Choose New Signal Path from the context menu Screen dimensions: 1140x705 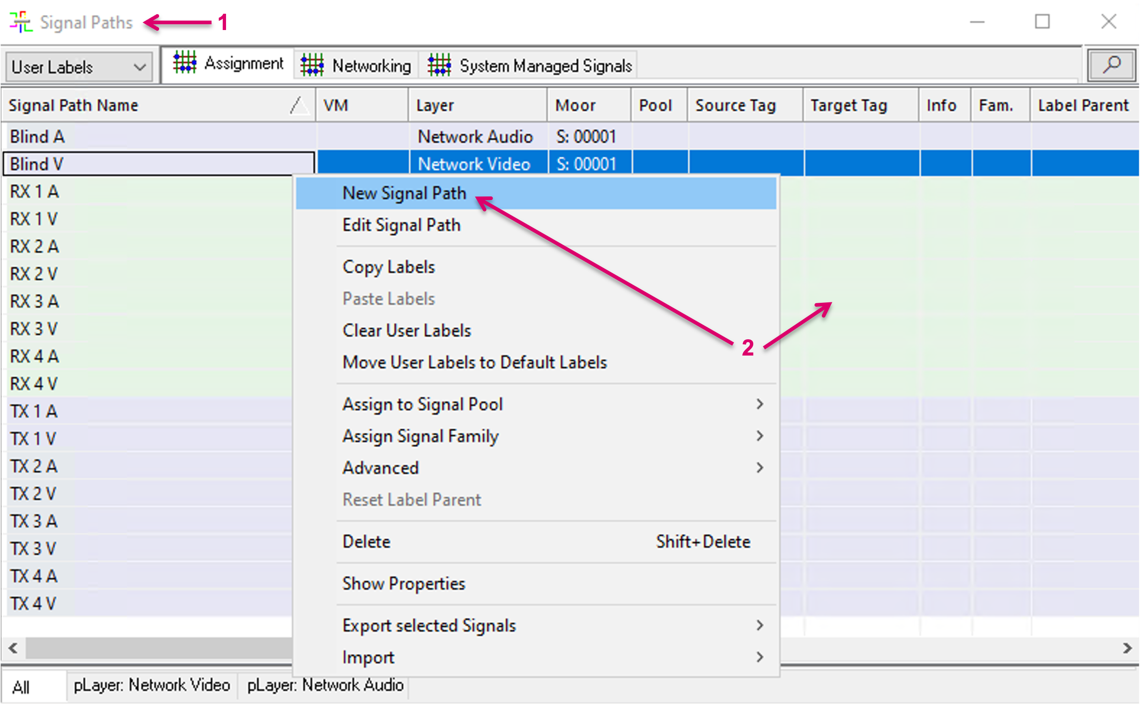(404, 193)
